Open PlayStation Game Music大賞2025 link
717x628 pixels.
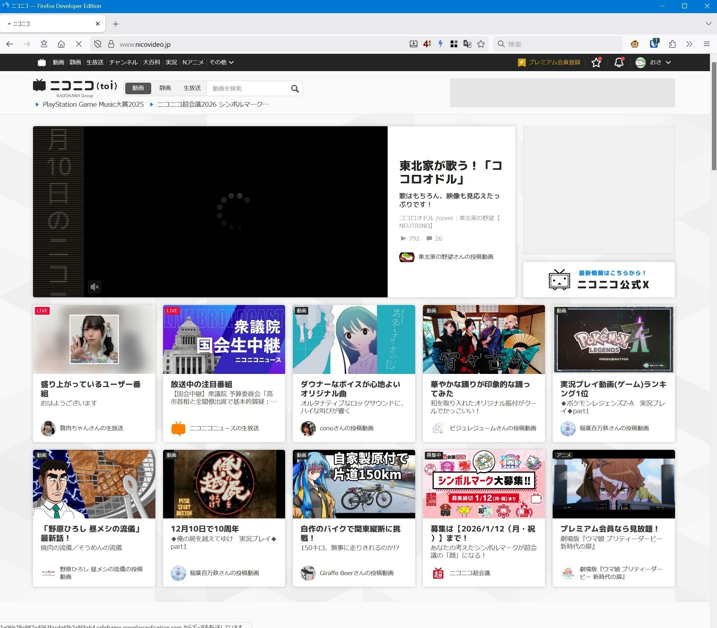tap(93, 104)
